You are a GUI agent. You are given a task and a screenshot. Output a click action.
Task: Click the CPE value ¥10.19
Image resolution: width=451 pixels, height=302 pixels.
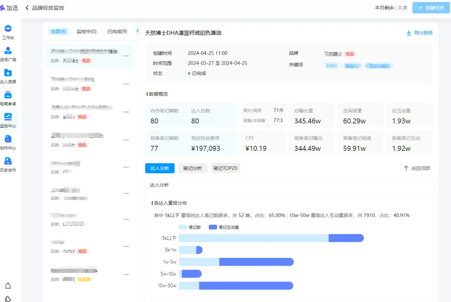pyautogui.click(x=256, y=148)
